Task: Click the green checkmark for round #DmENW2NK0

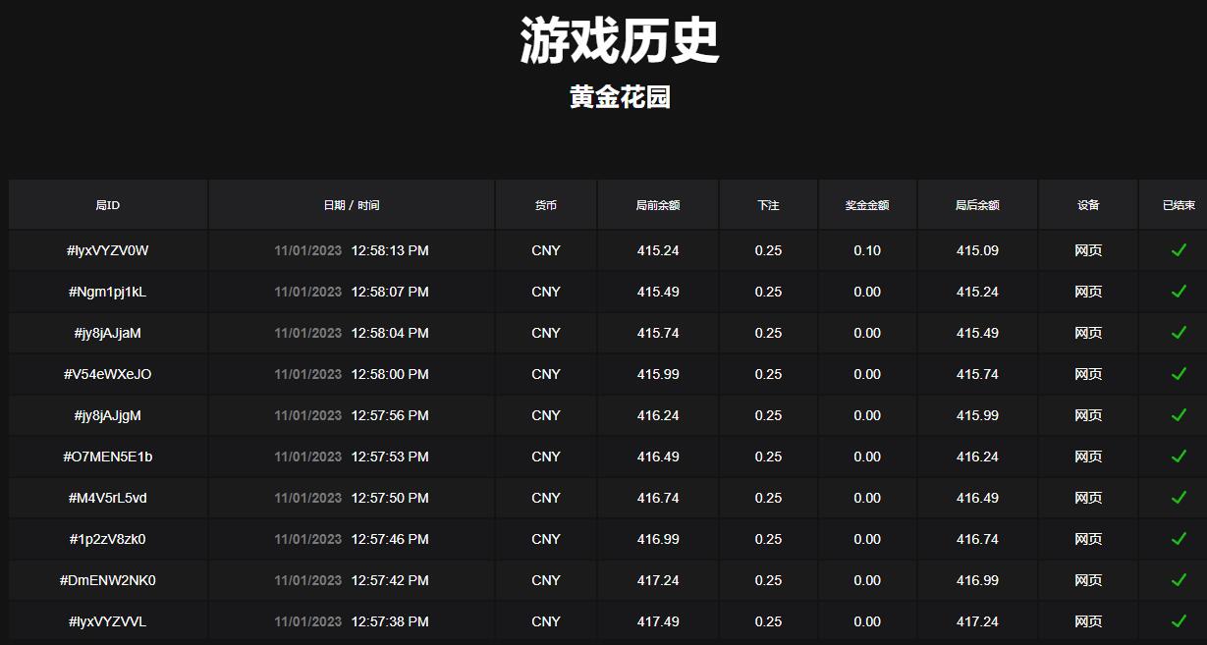Action: (x=1179, y=580)
